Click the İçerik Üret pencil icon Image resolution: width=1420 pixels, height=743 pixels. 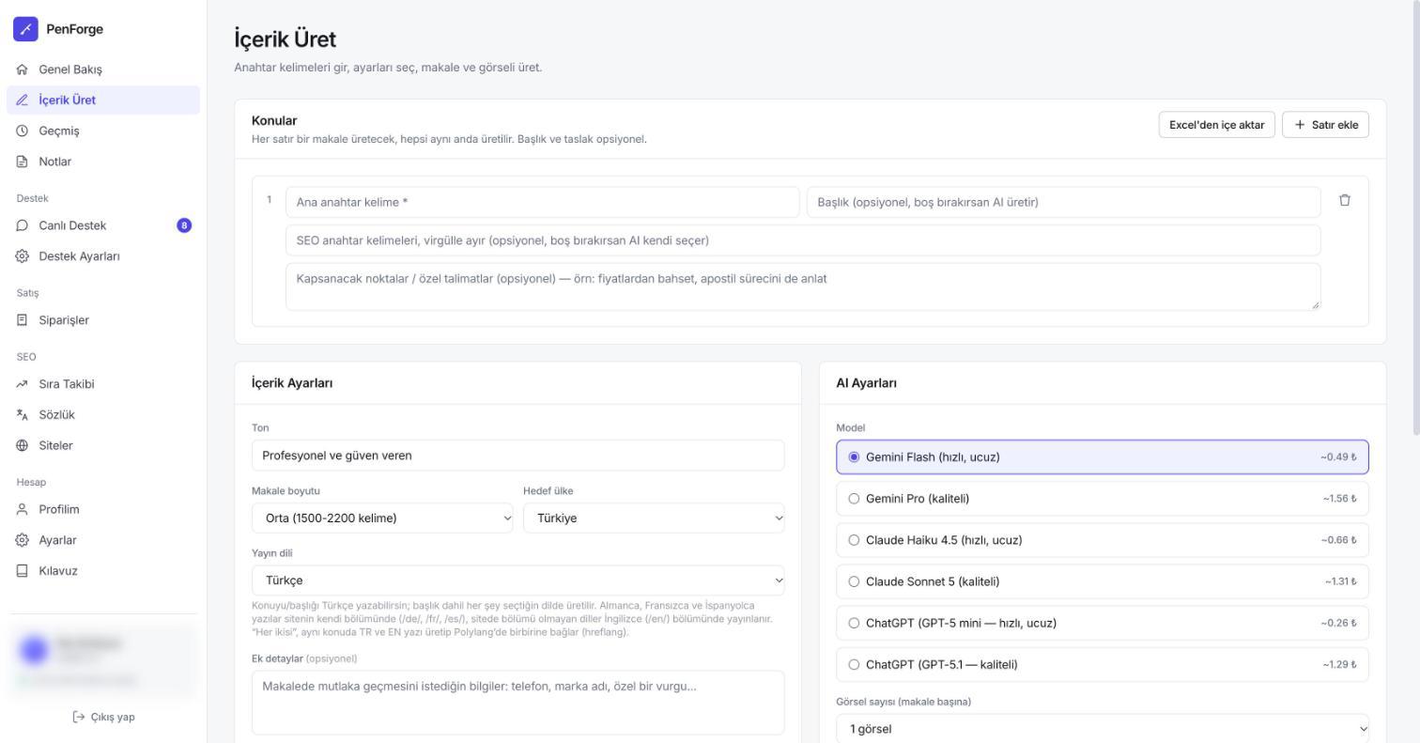tap(23, 101)
